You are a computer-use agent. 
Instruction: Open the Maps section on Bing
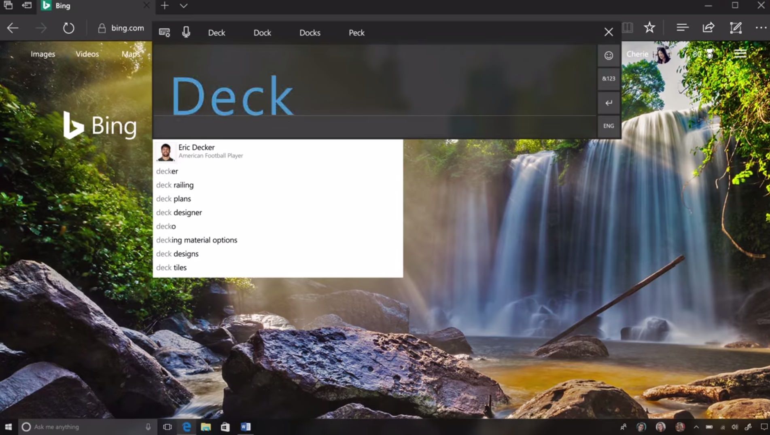click(x=130, y=53)
